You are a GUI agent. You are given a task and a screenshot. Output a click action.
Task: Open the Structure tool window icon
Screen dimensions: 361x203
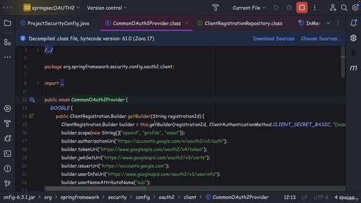(x=7, y=42)
